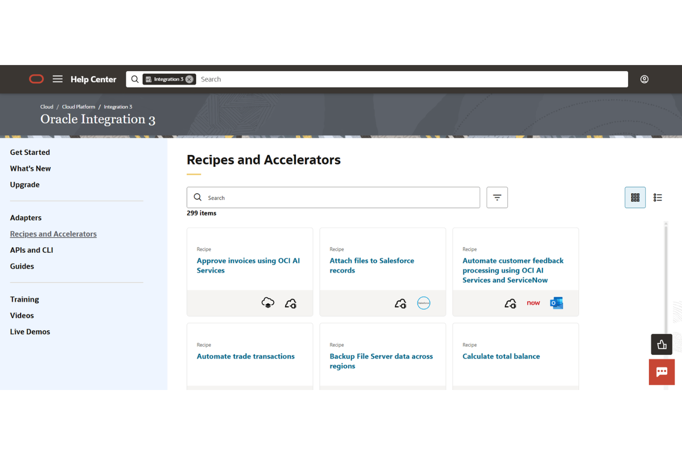The height and width of the screenshot is (455, 682).
Task: Open the filter options button
Action: click(497, 197)
